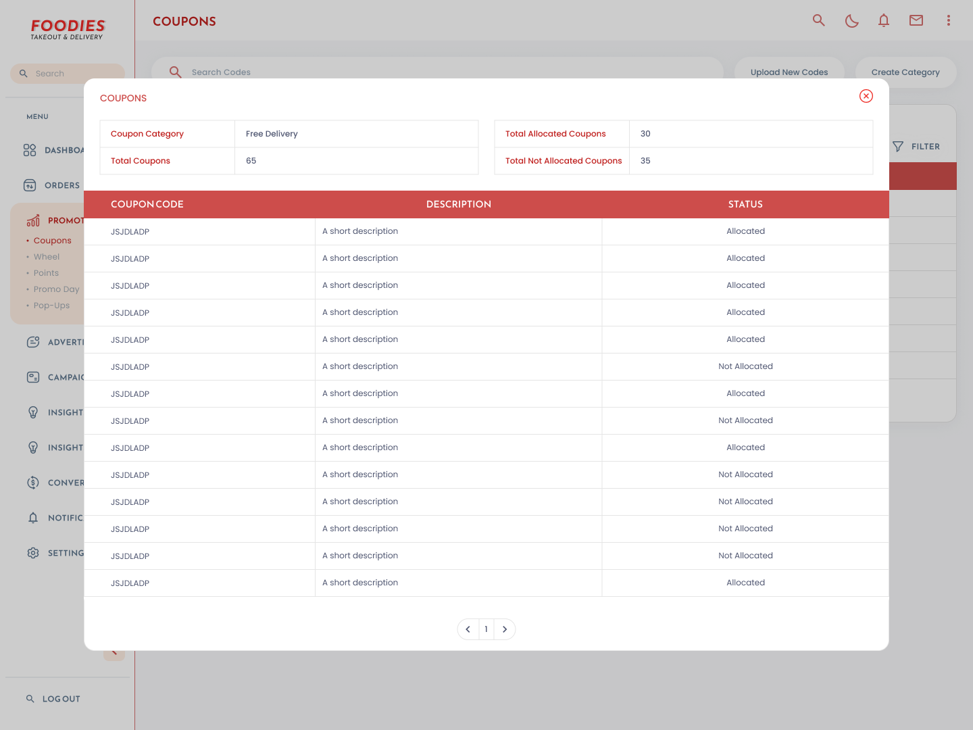Open the Settings gear in the sidebar
The height and width of the screenshot is (730, 973).
33,553
